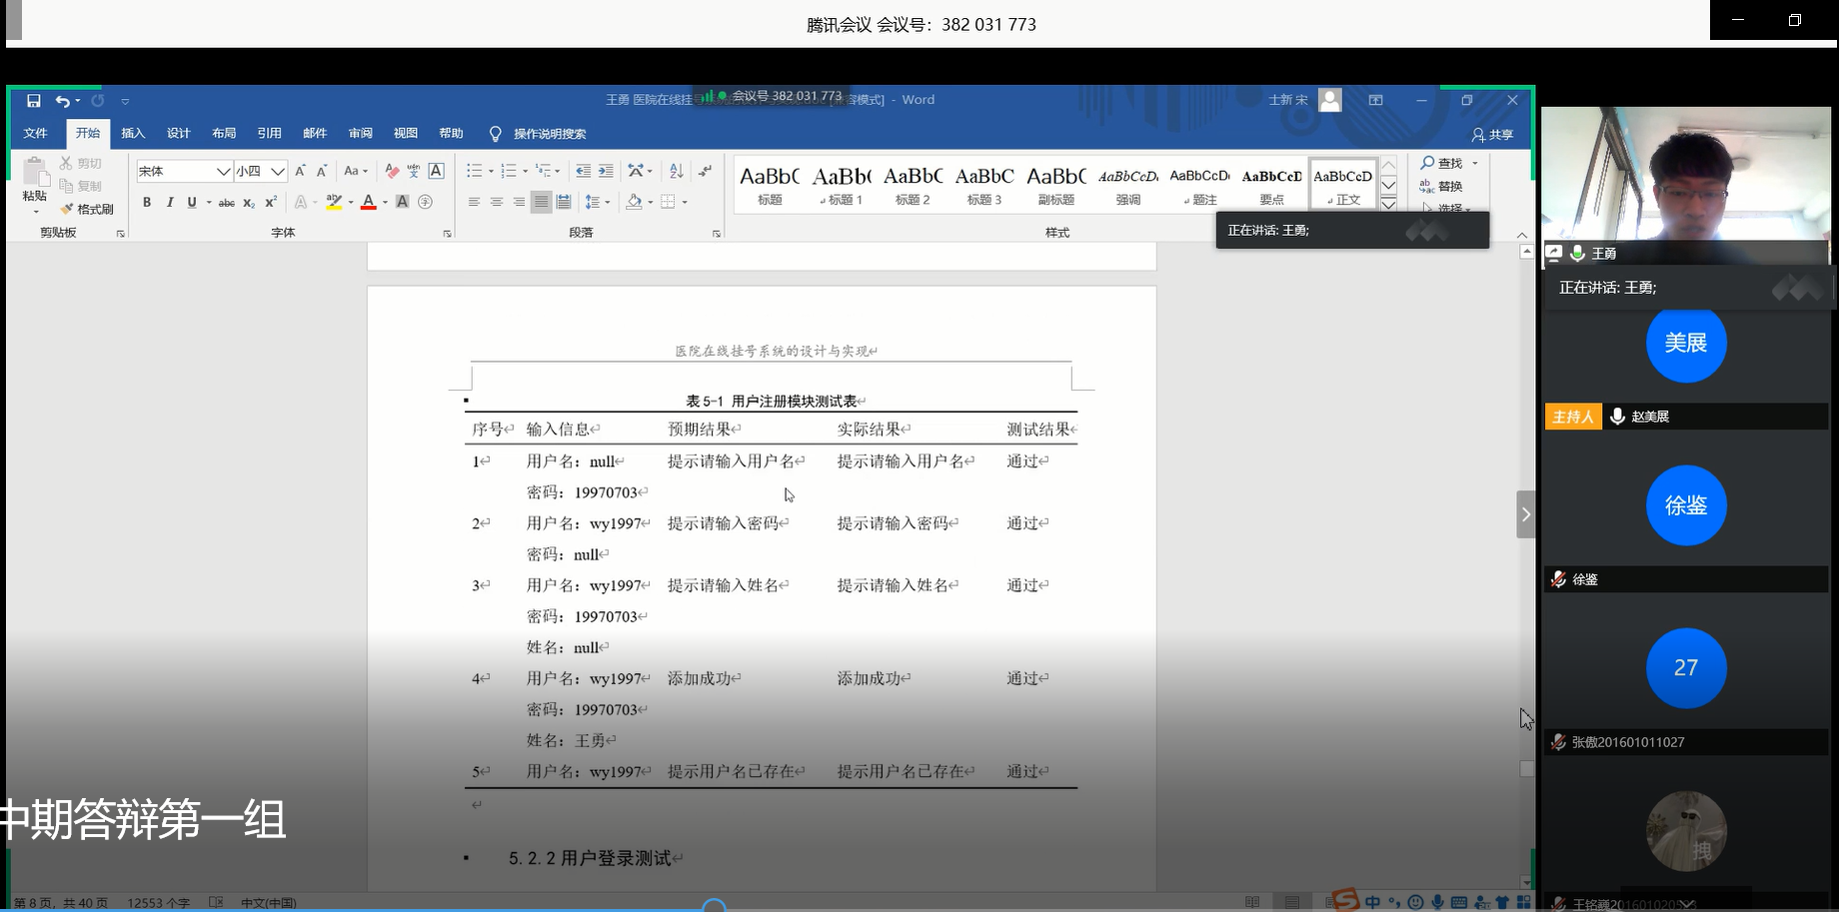Click the red font color button
Image resolution: width=1839 pixels, height=912 pixels.
(368, 203)
